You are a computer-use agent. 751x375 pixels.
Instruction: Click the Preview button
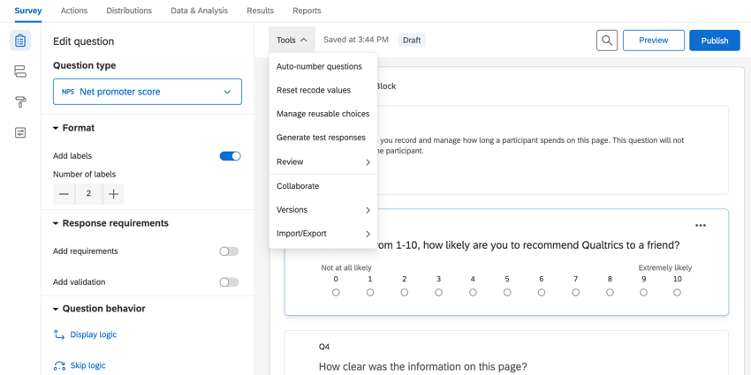[x=653, y=41]
